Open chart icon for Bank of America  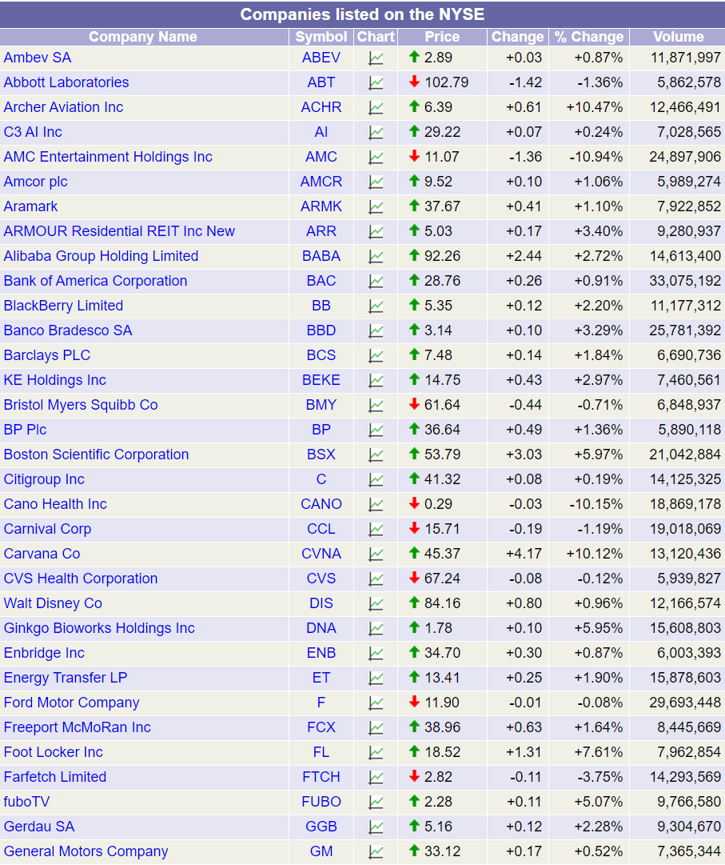click(376, 282)
